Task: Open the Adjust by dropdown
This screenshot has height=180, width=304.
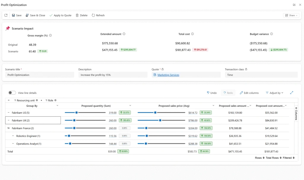Action: coord(274,93)
